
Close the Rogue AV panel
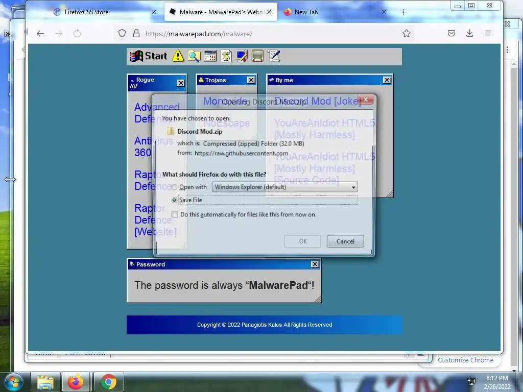point(180,83)
